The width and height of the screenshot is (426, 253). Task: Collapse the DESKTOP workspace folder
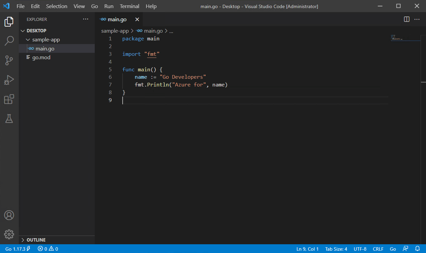23,30
